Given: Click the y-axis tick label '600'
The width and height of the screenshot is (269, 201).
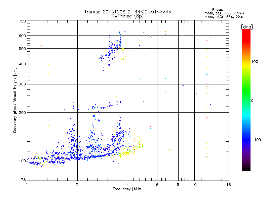Looking at the screenshot, I should (22, 36).
